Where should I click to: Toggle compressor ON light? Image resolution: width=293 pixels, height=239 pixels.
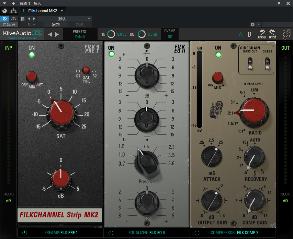pos(218,55)
